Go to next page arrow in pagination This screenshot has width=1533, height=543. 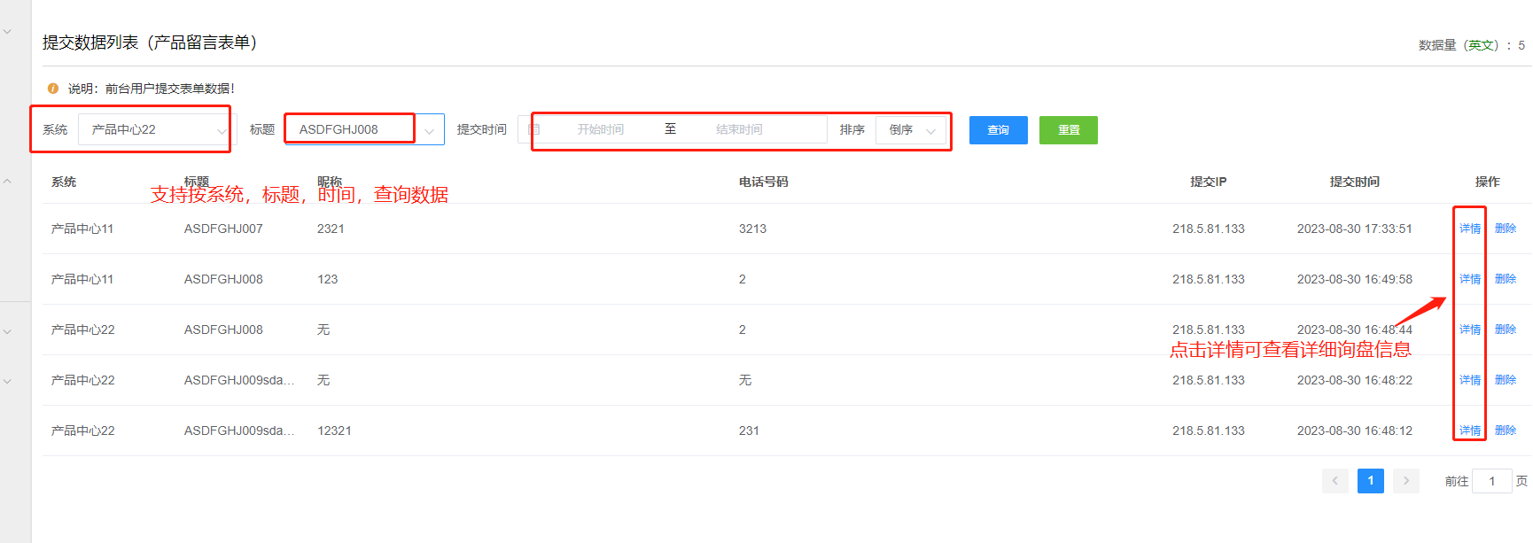(x=1405, y=481)
